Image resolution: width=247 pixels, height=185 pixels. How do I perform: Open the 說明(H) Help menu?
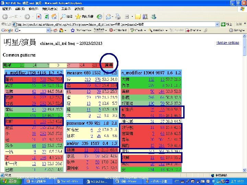[x=79, y=9]
